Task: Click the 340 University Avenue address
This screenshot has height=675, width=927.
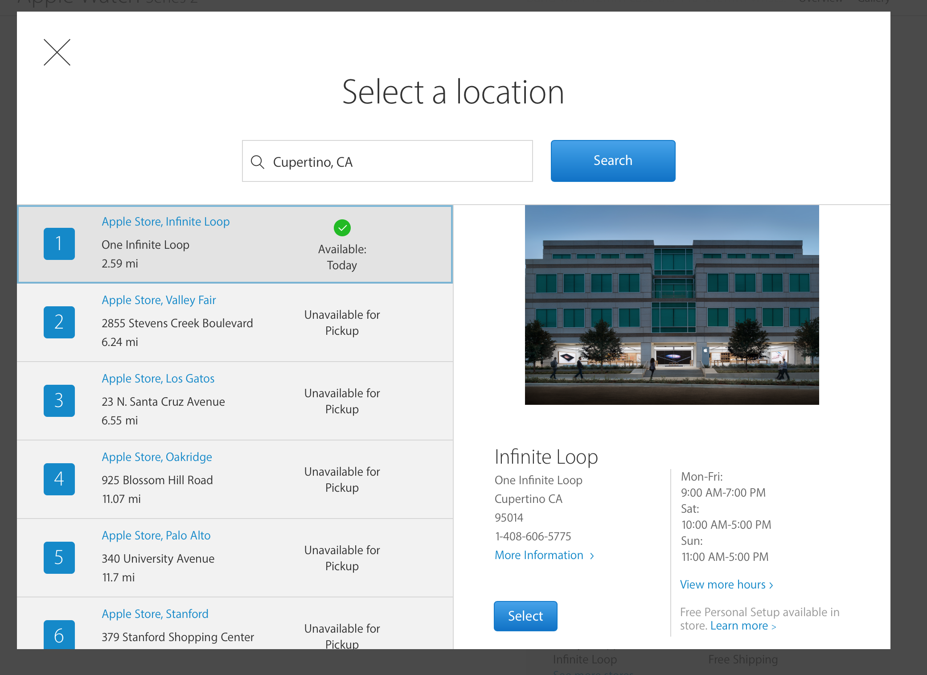Action: pyautogui.click(x=158, y=559)
